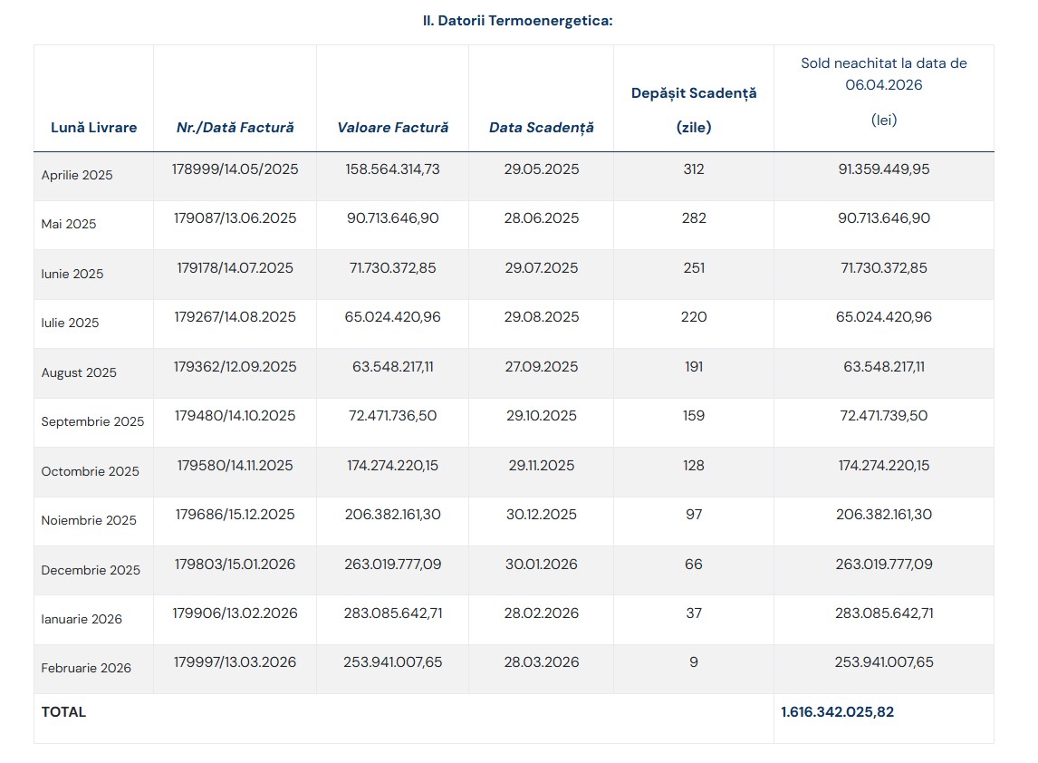Click the 'TOTAL' row label
Screen dimensions: 1038x763
63,712
